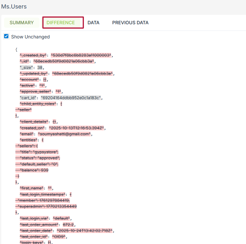Viewport: 246px width, 244px height.
Task: Click the last_order_id value OID9
Action: click(58, 236)
